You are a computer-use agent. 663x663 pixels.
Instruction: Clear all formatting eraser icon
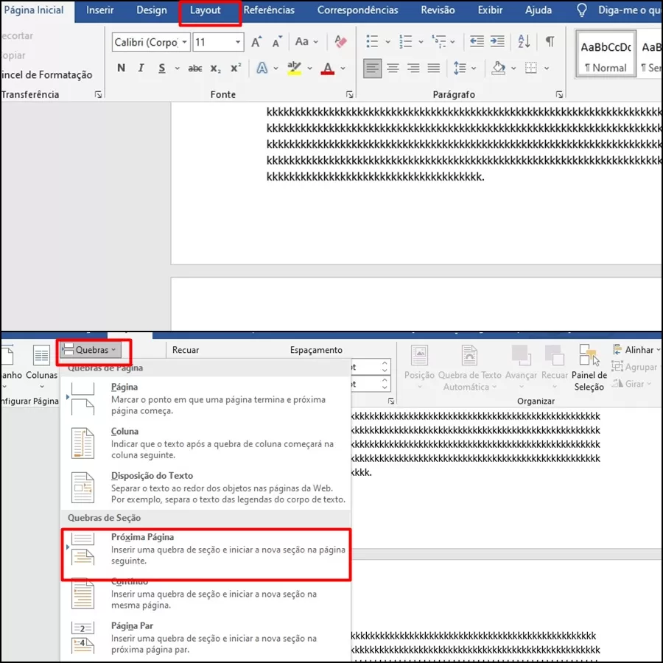(341, 41)
